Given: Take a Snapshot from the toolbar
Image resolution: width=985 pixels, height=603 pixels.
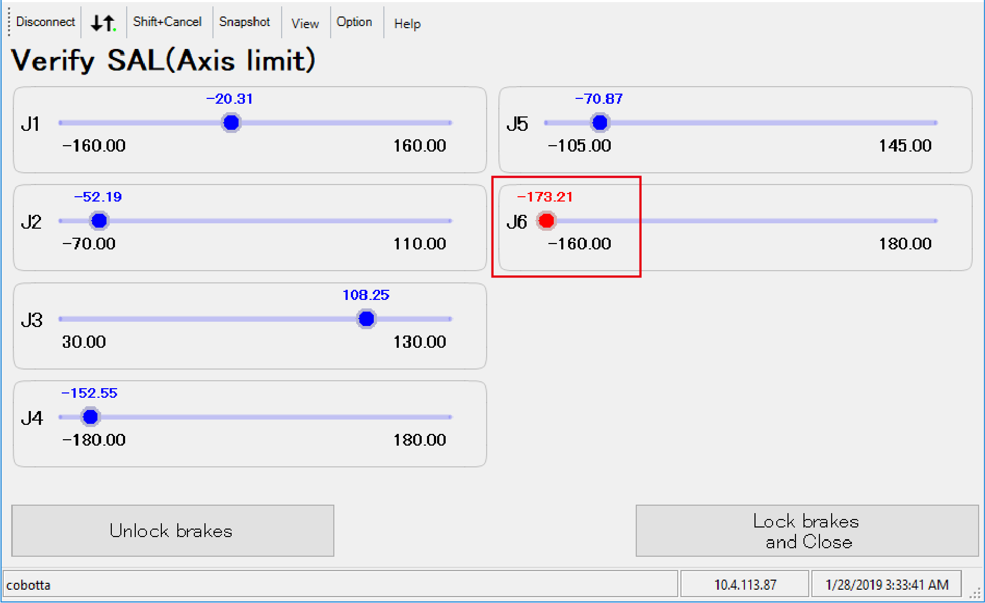Looking at the screenshot, I should (244, 22).
